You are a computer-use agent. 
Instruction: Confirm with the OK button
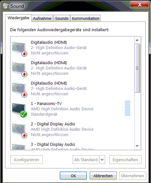point(73,176)
